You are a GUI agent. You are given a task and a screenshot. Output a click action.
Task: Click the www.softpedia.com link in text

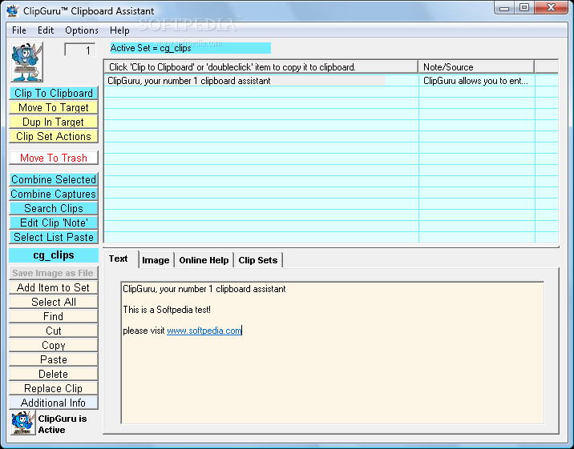[x=204, y=331]
